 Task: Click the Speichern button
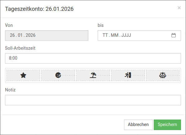click(x=167, y=124)
